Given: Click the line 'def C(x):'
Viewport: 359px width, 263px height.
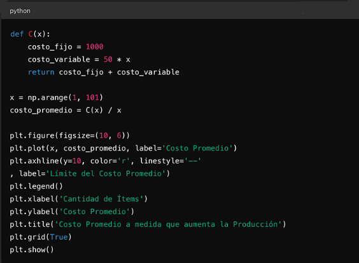Looking at the screenshot, I should [30, 34].
